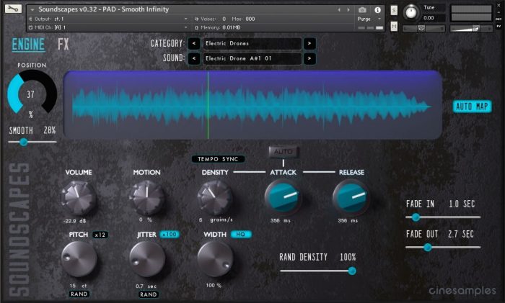Screen dimensions: 505x303
Task: Click the Max voices value 800
Action: point(250,19)
